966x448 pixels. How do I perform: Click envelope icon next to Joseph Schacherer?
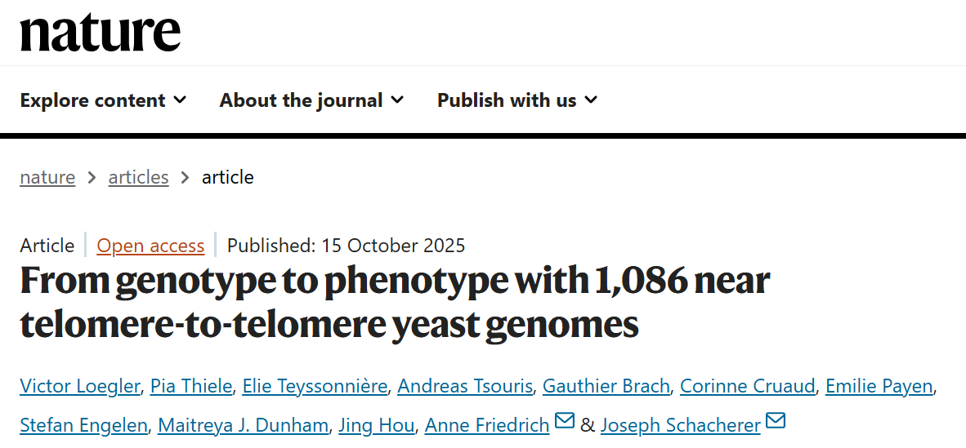click(776, 421)
